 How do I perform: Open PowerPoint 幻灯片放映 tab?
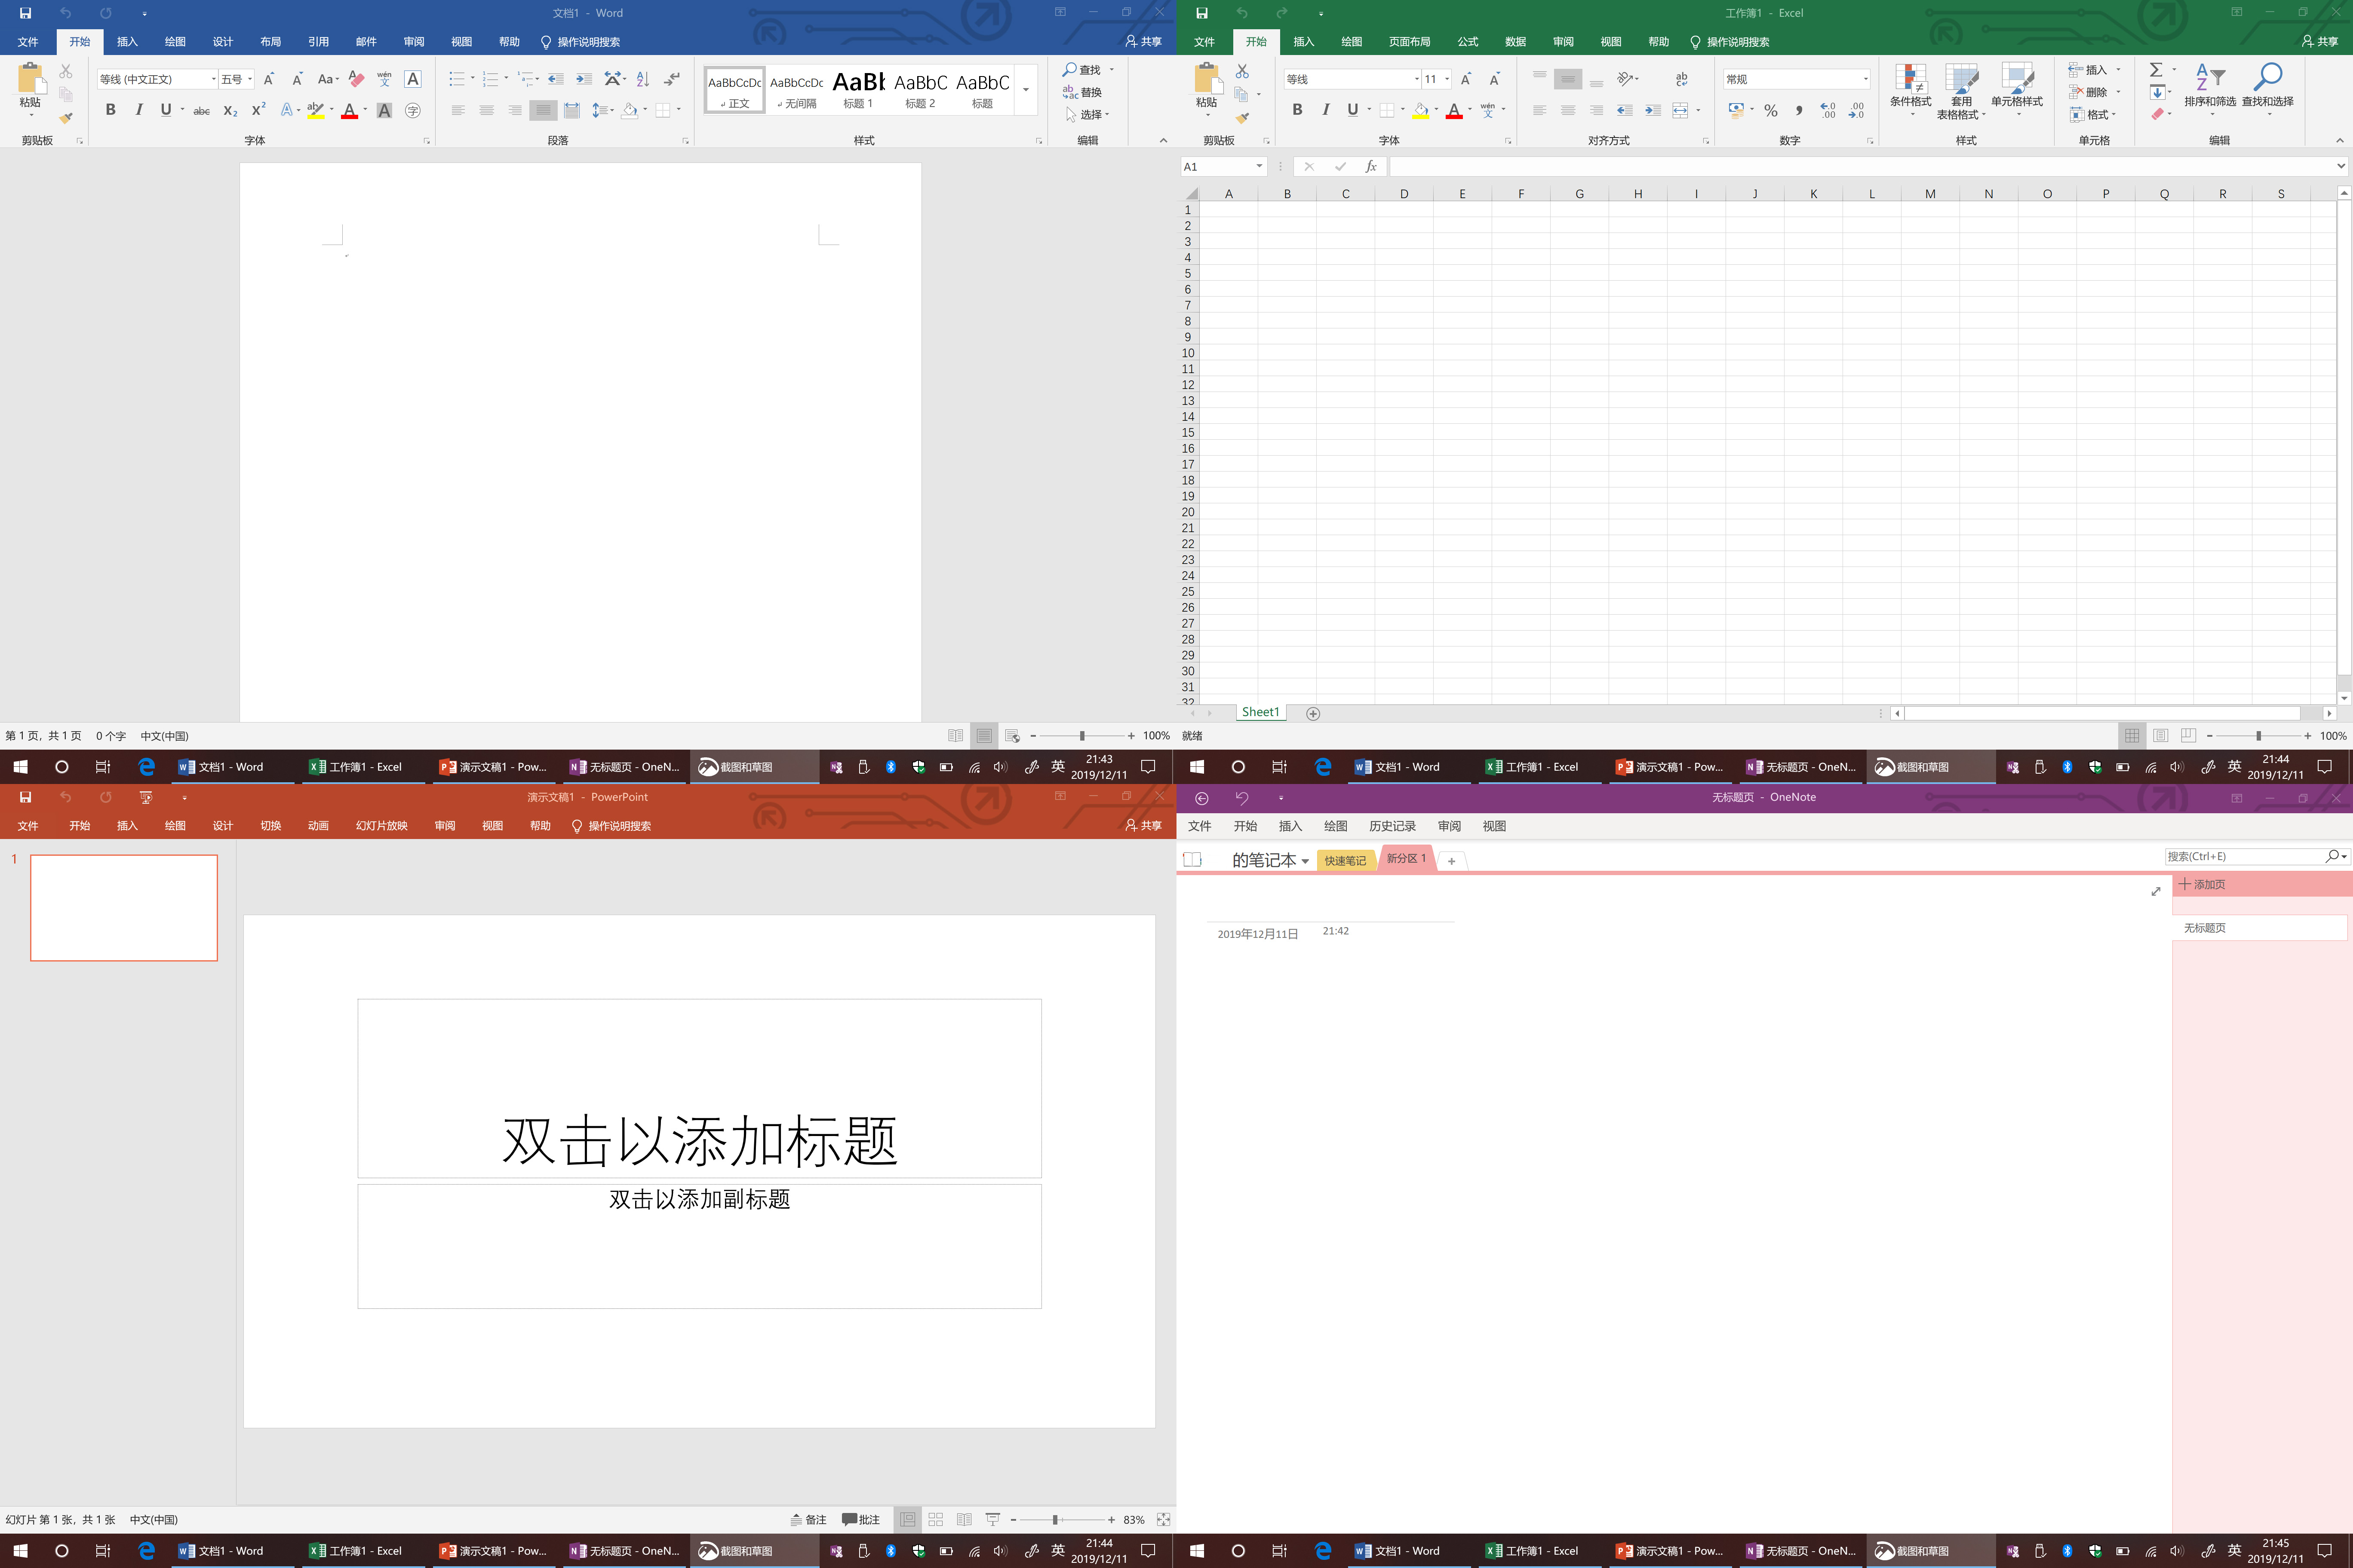381,826
